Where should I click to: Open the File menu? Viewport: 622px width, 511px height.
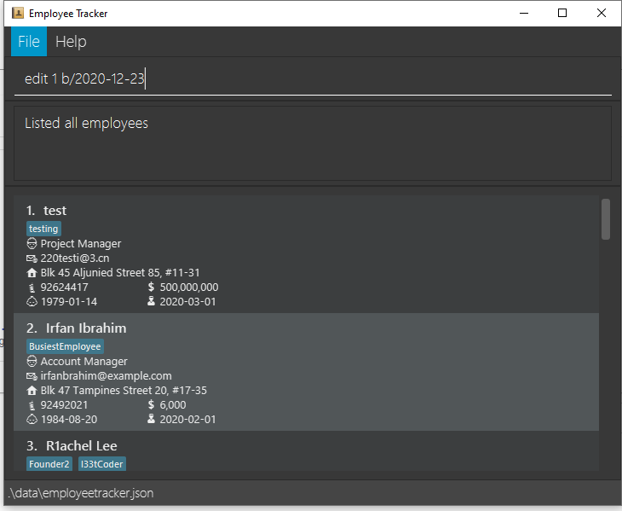coord(29,42)
